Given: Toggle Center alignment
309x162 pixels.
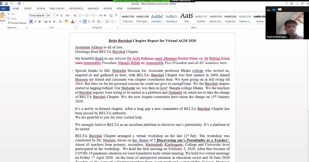Looking at the screenshot, I should [85, 22].
